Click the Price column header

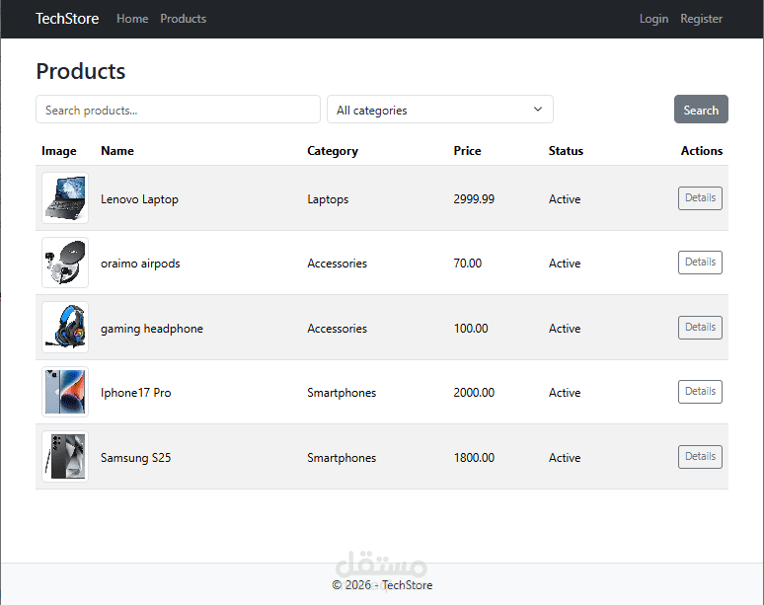coord(467,151)
